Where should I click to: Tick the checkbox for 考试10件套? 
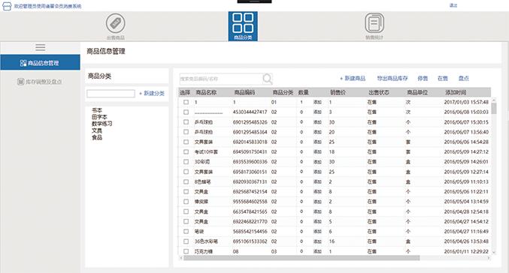pyautogui.click(x=186, y=152)
